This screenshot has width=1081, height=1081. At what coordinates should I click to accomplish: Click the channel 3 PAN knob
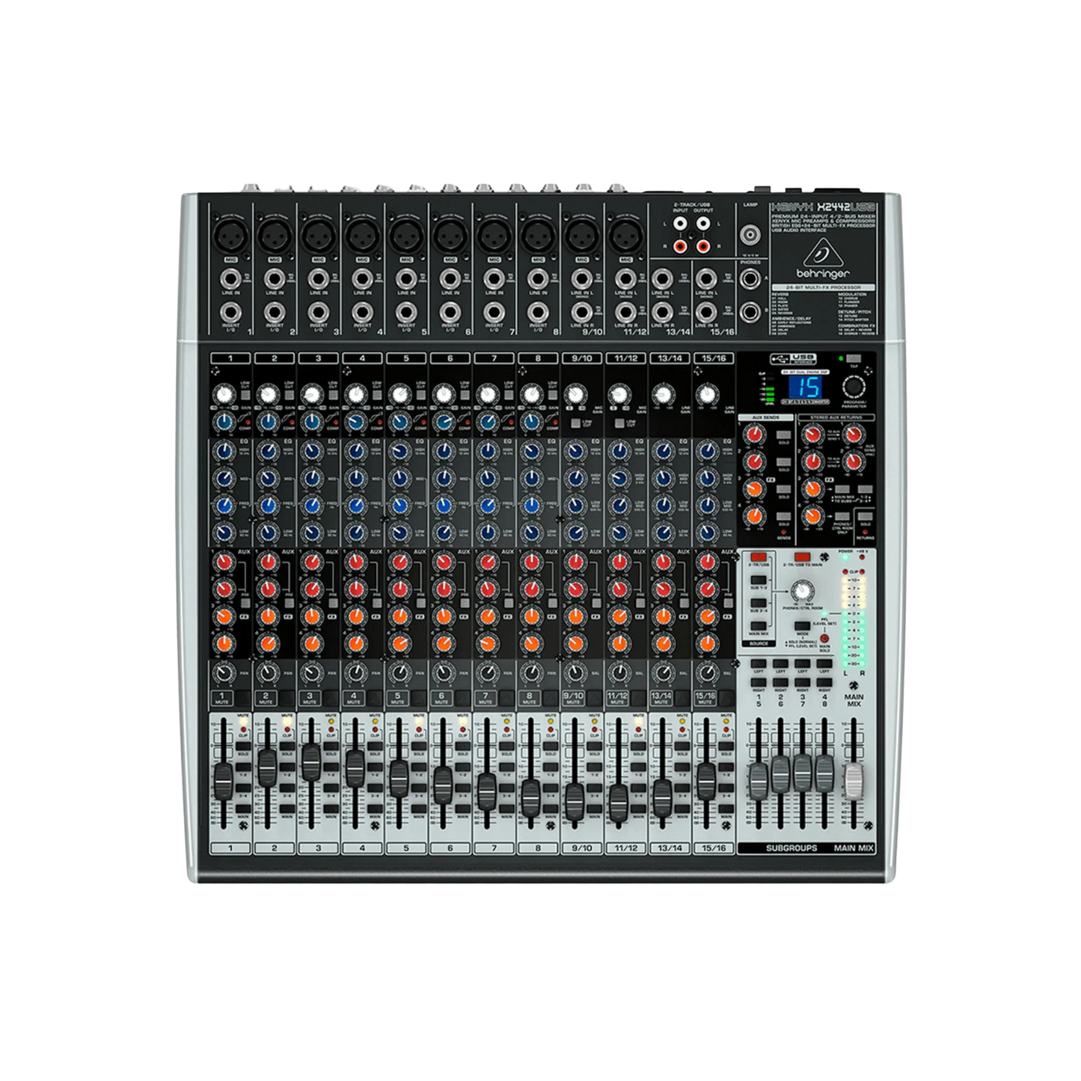pyautogui.click(x=312, y=674)
